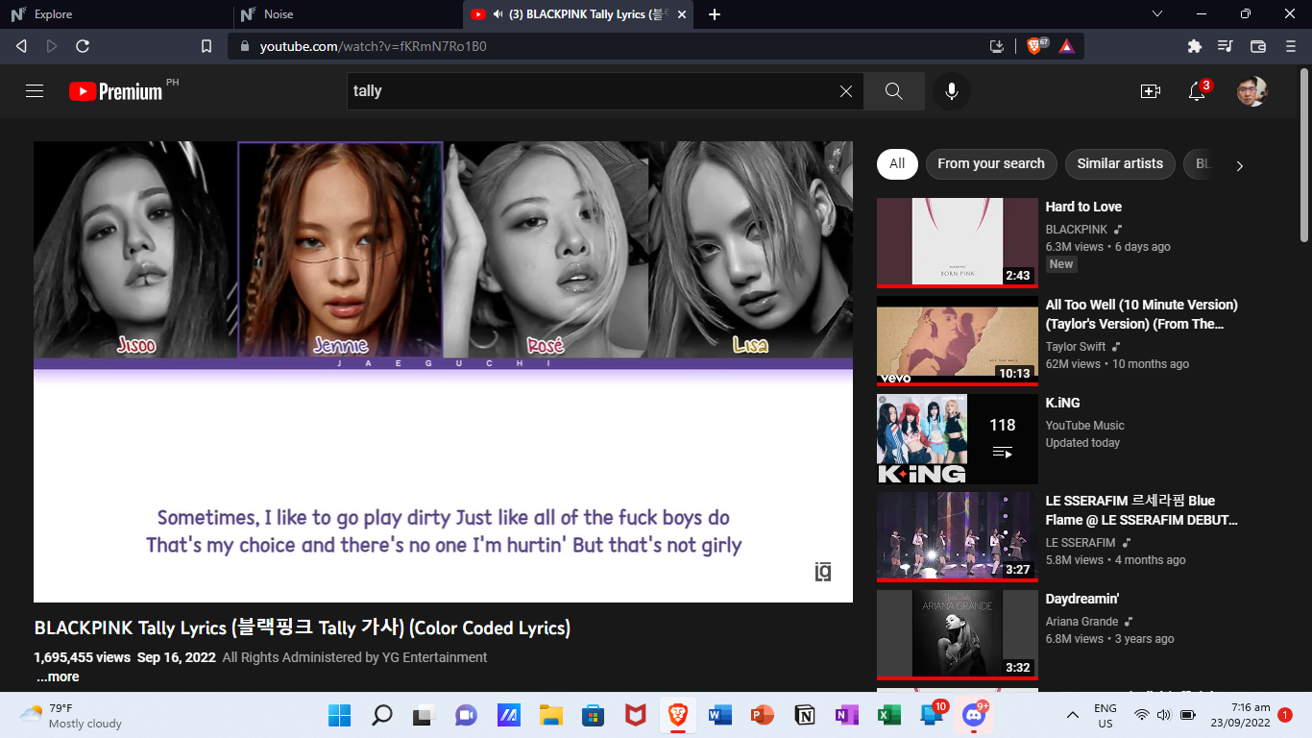Image resolution: width=1312 pixels, height=738 pixels.
Task: Open the YouTube notifications bell
Action: coord(1197,91)
